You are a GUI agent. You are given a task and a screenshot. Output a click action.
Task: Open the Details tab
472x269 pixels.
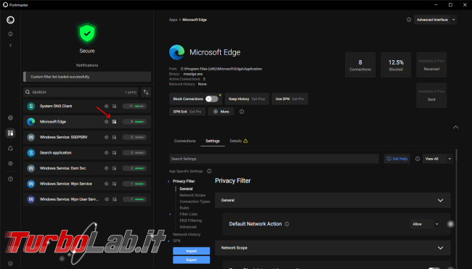tap(239, 141)
